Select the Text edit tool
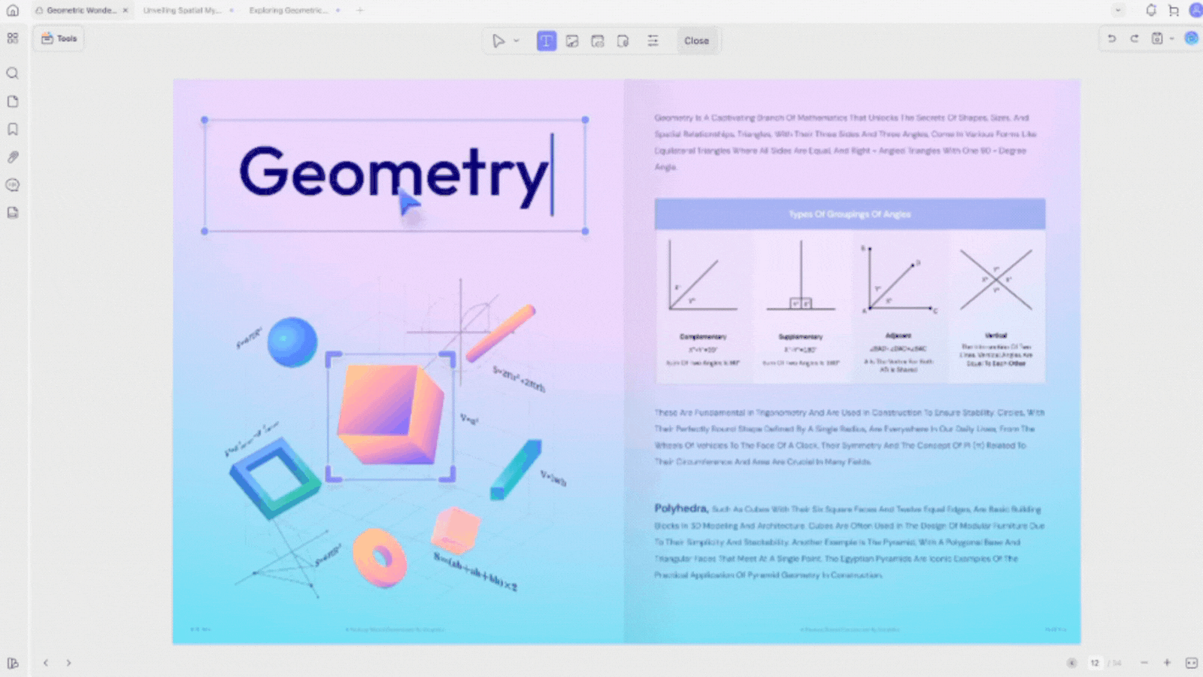Image resolution: width=1203 pixels, height=677 pixels. (x=547, y=41)
